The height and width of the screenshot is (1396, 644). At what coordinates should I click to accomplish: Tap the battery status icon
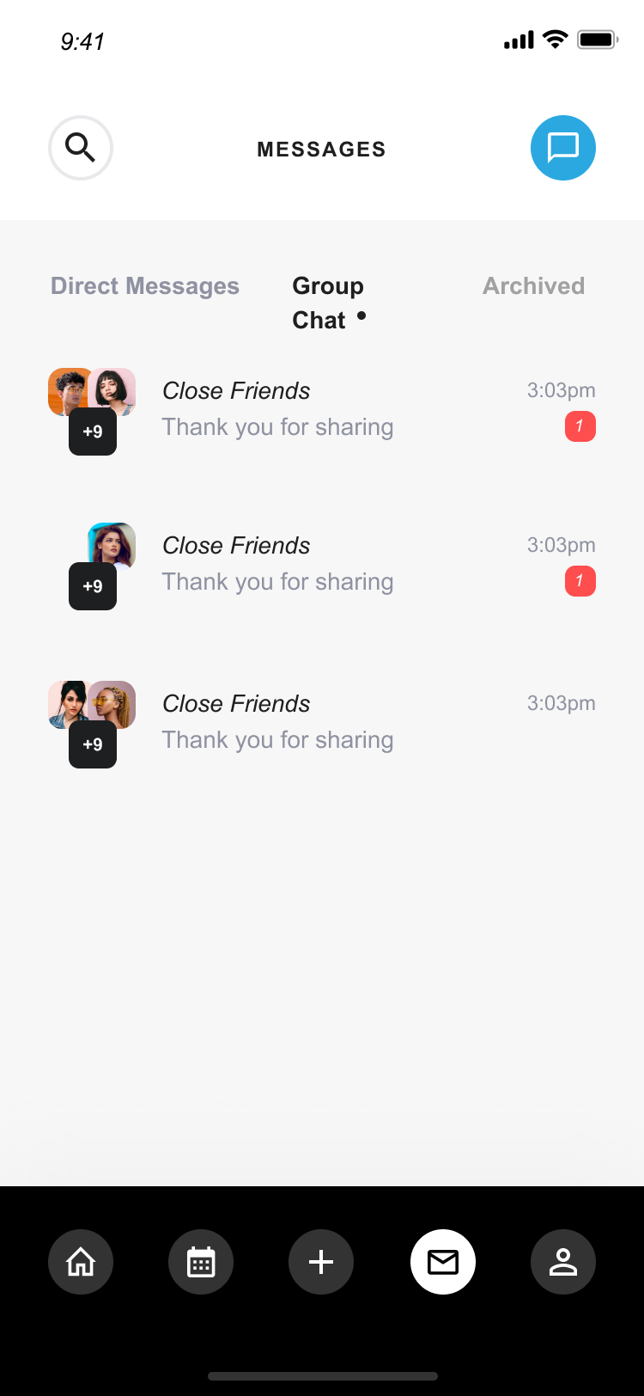(598, 40)
